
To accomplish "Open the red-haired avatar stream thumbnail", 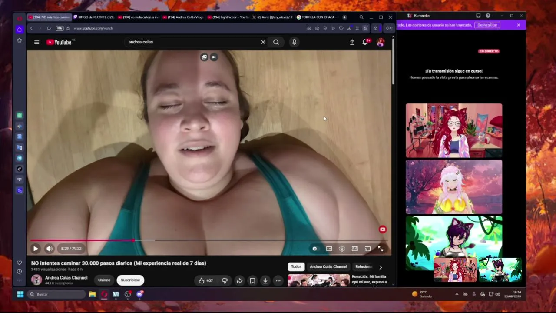I will pyautogui.click(x=454, y=130).
